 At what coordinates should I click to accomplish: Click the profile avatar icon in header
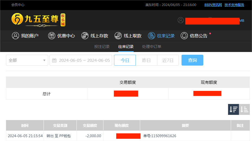point(181,20)
